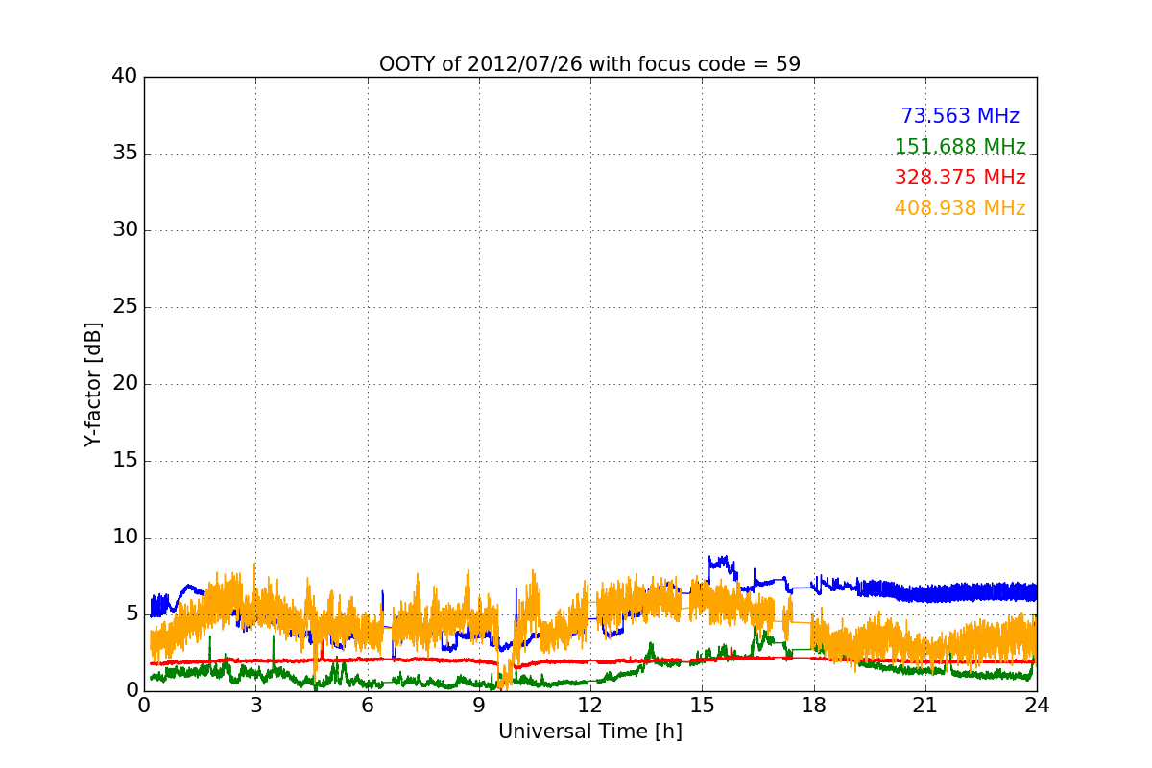Click the Y-factor [dB] axis label
The width and height of the screenshot is (1152, 768).
93,384
